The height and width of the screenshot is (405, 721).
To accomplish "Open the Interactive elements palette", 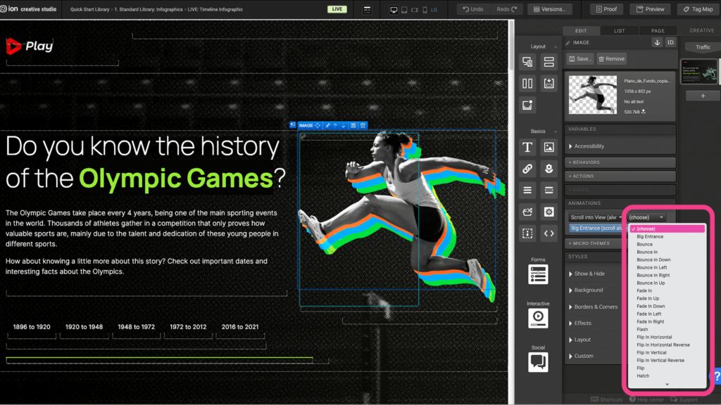I will [x=538, y=318].
